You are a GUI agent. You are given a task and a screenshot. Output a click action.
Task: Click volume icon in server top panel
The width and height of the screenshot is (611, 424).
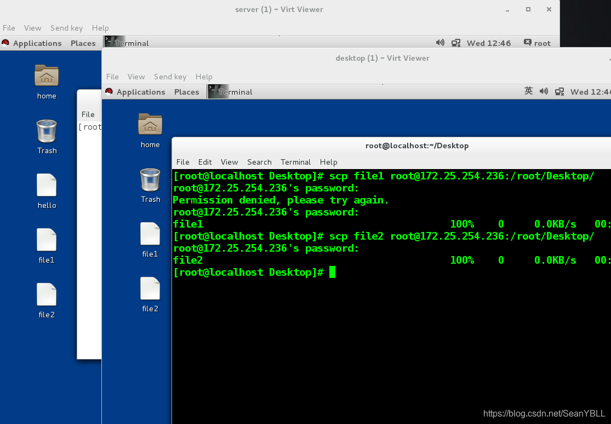(x=440, y=43)
